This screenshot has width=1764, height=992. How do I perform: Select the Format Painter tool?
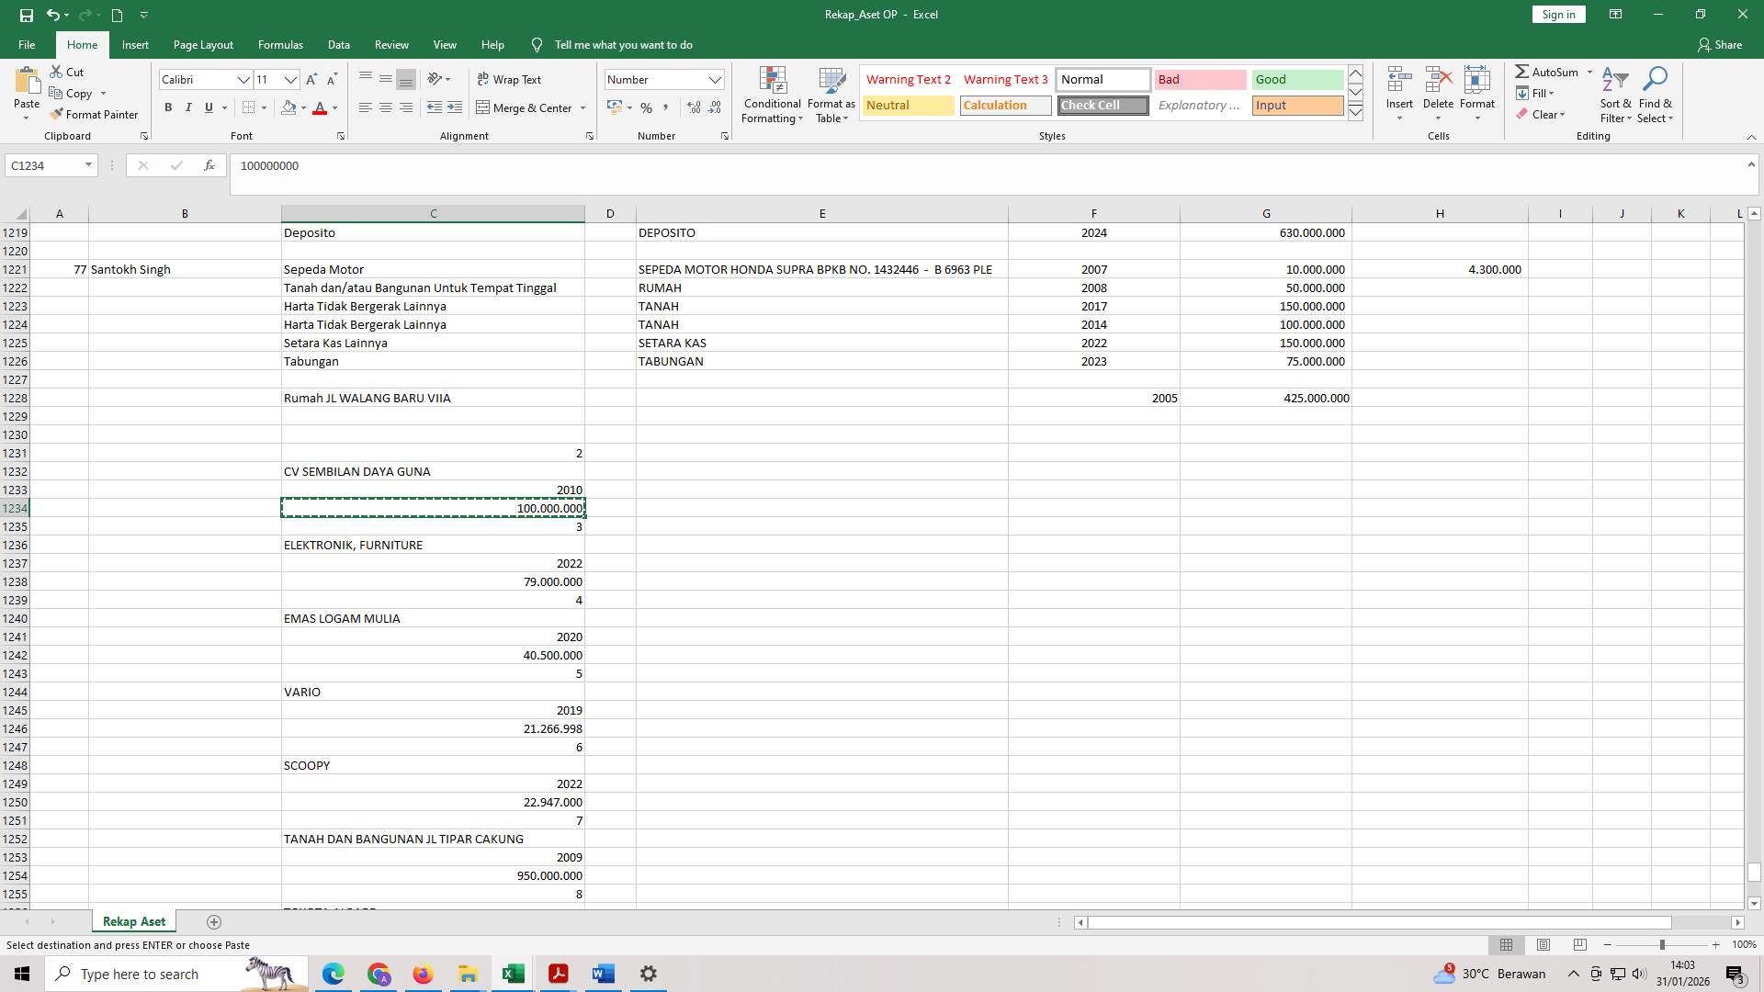(x=95, y=114)
